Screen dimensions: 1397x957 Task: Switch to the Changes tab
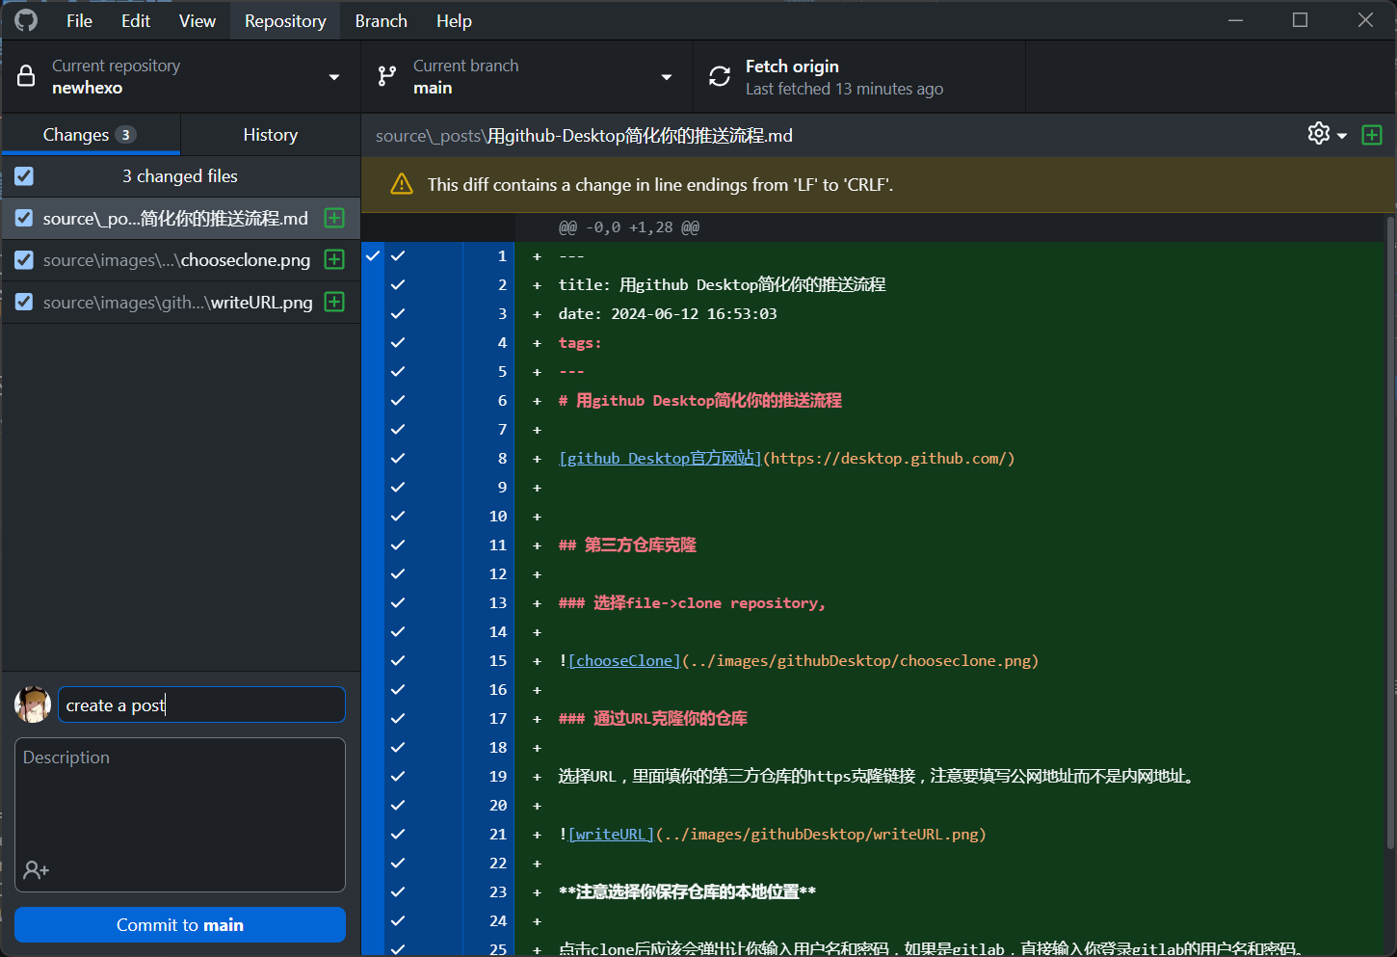[x=91, y=135]
